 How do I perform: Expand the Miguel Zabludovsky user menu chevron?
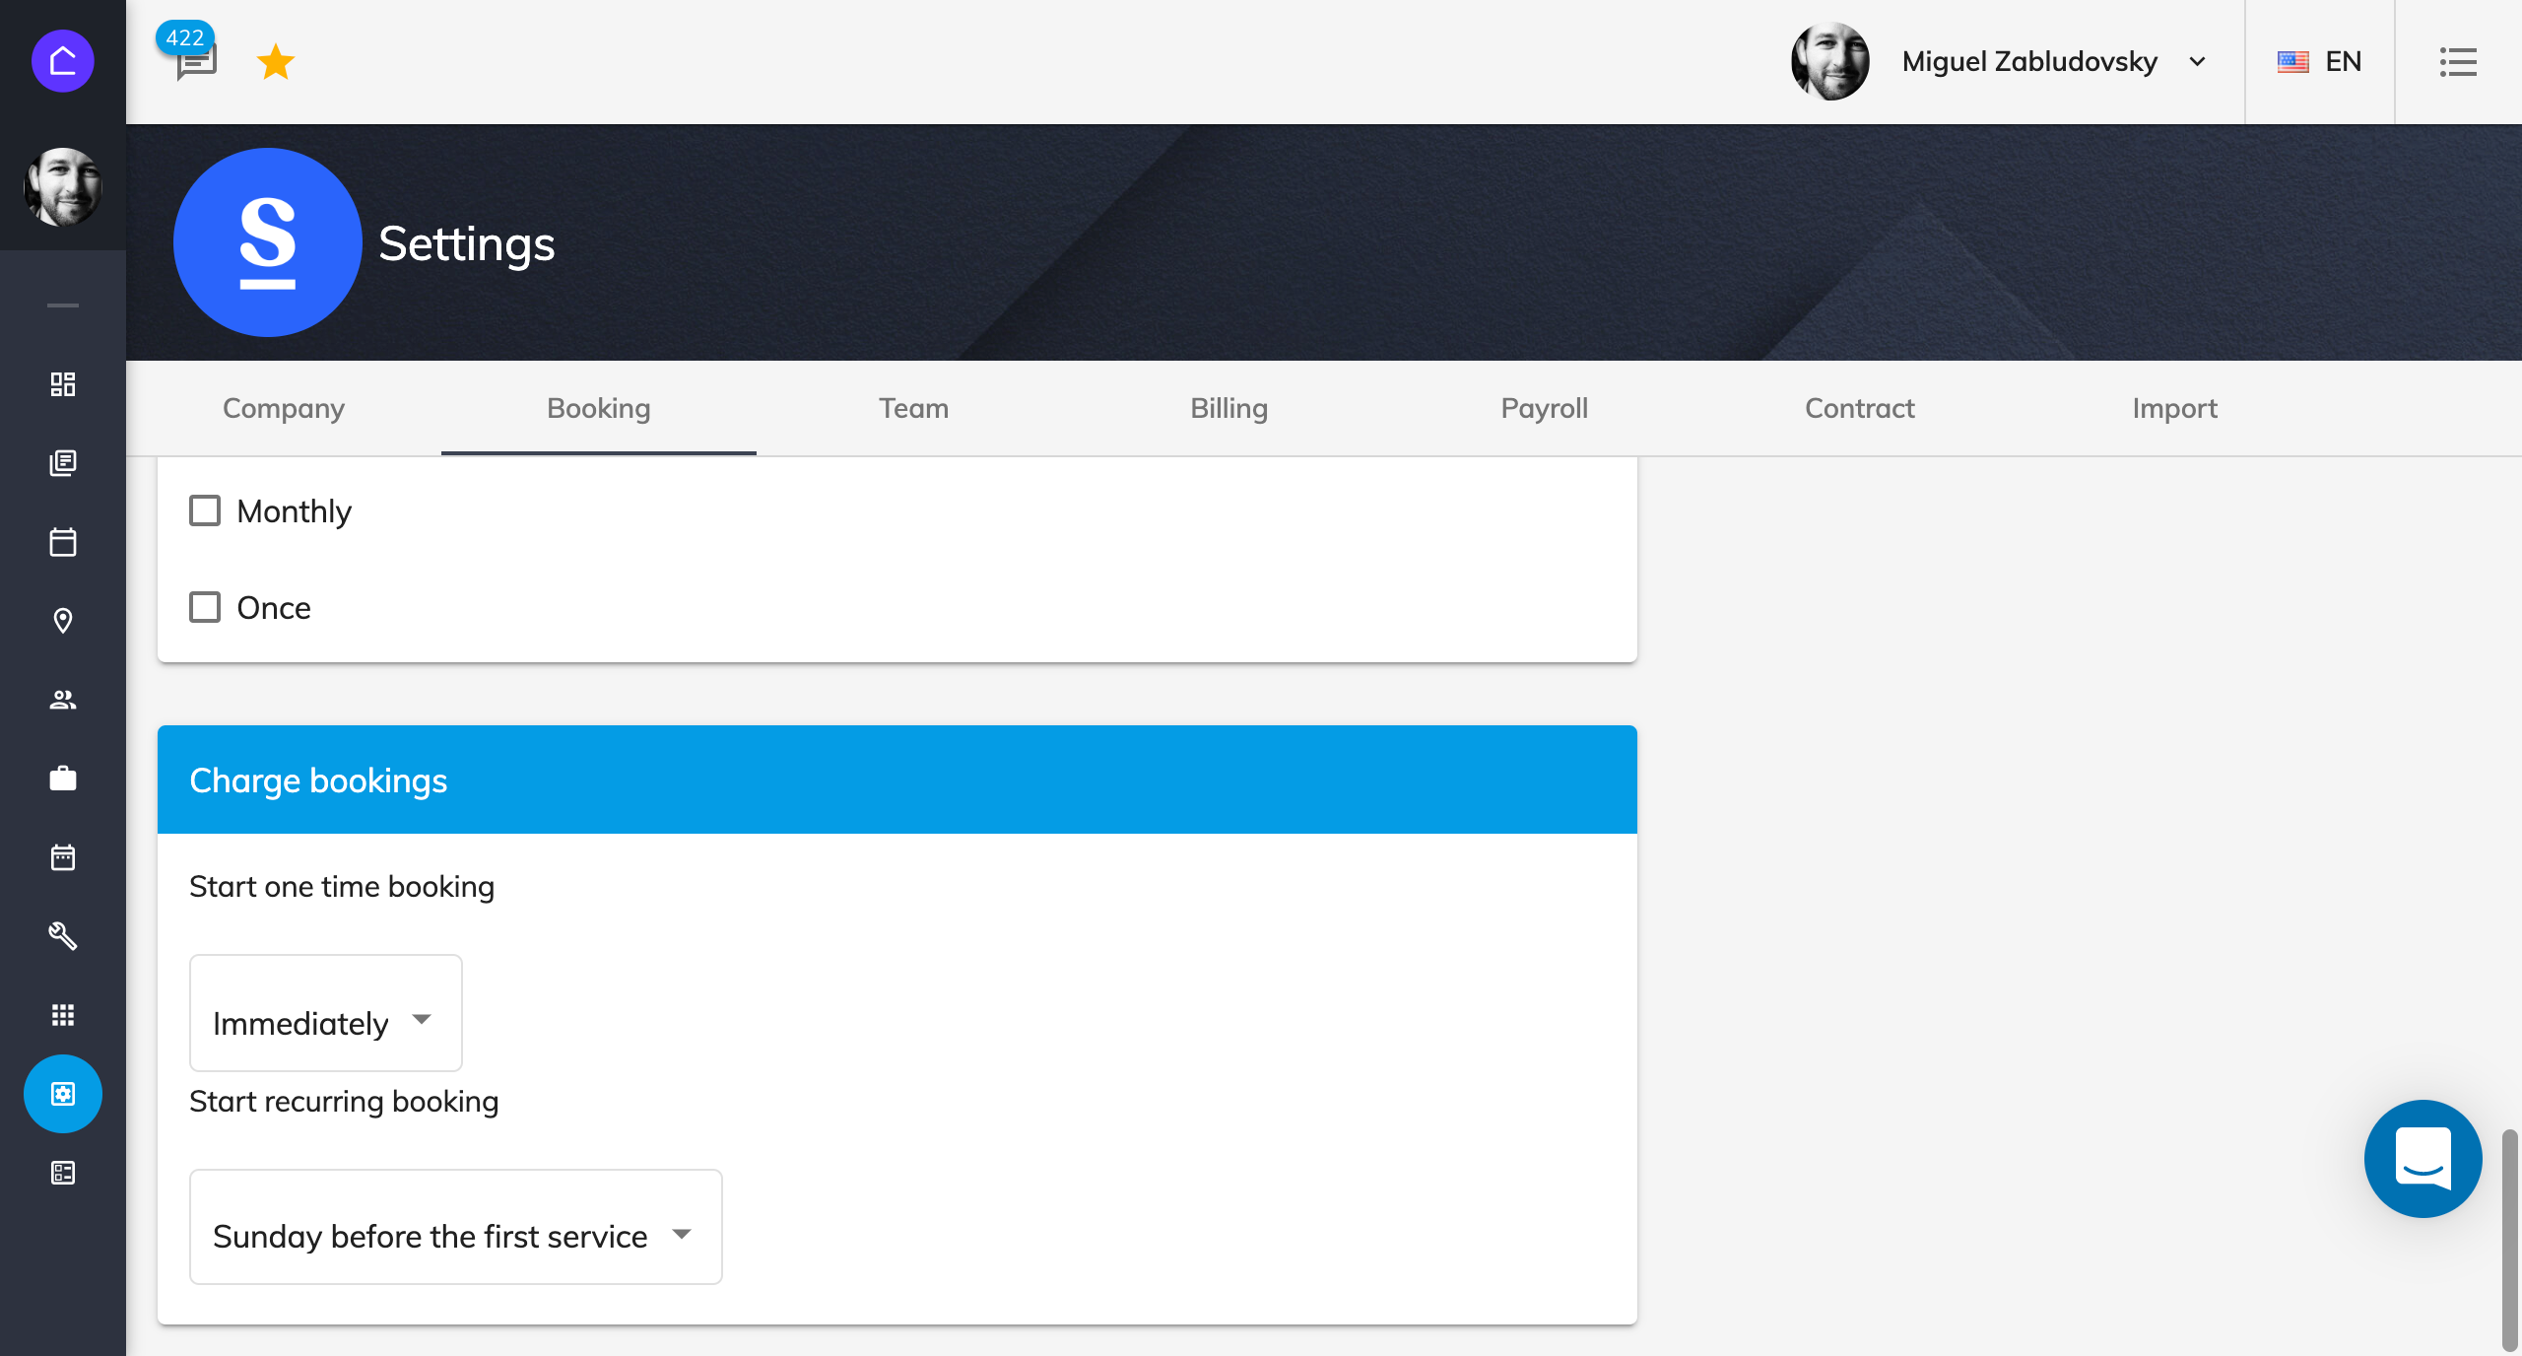pyautogui.click(x=2197, y=62)
